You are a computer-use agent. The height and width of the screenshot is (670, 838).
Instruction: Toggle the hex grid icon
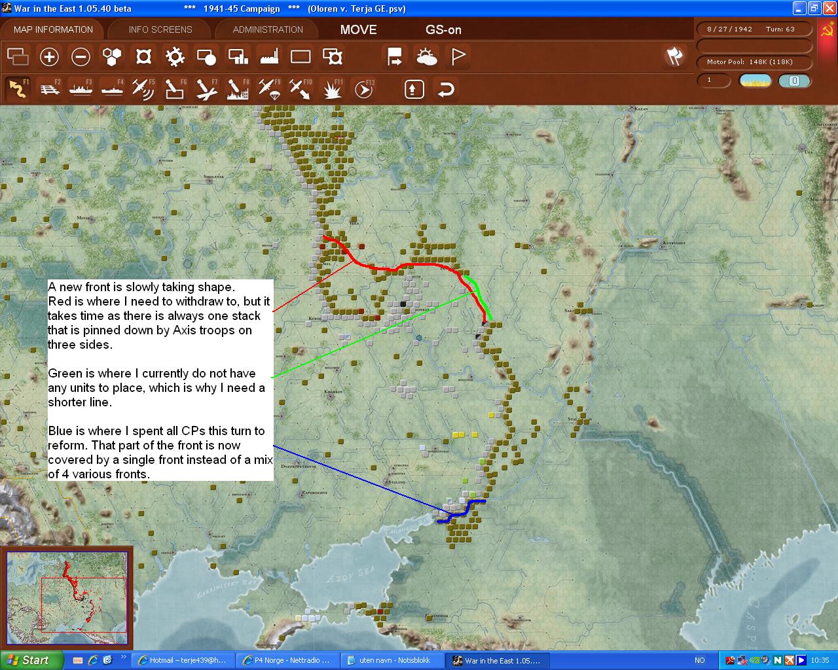click(x=112, y=57)
